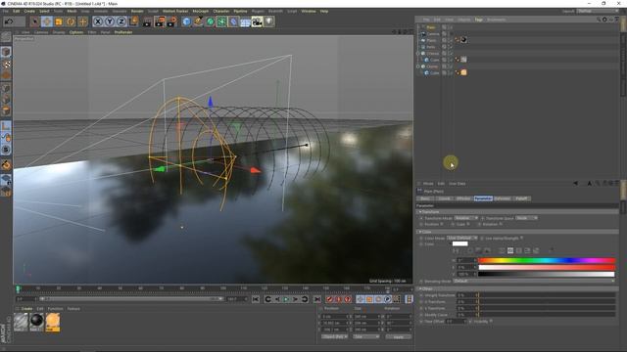
Task: Open the MoGraph menu
Action: (x=200, y=11)
